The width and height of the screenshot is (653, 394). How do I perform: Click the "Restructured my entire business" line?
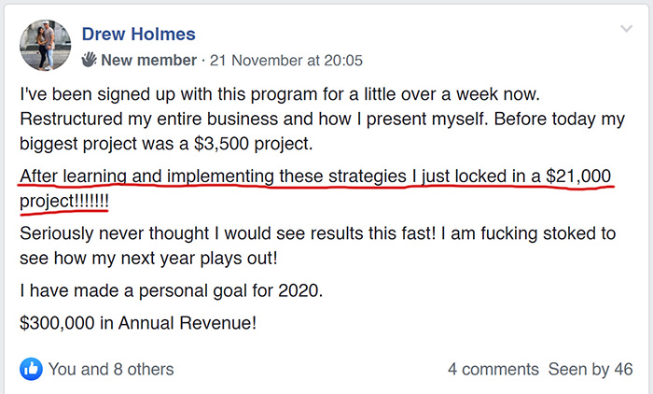click(323, 120)
